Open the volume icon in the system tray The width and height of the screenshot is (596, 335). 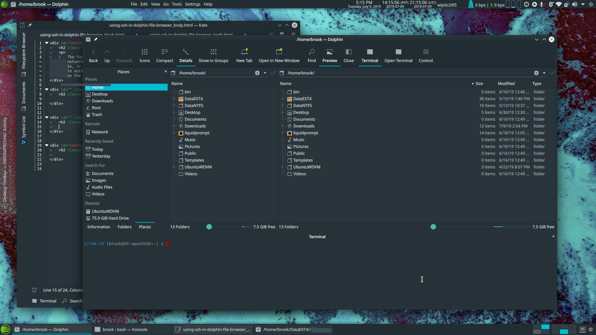click(x=575, y=5)
